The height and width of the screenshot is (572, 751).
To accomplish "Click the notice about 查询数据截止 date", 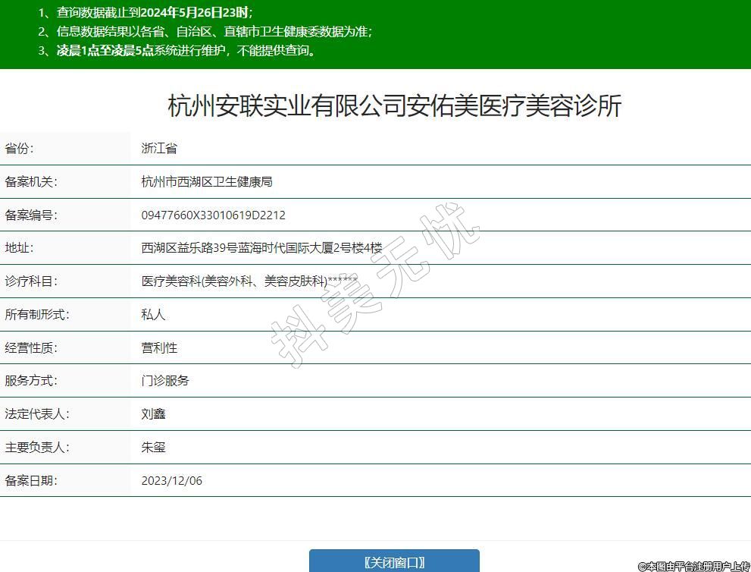I will (146, 13).
